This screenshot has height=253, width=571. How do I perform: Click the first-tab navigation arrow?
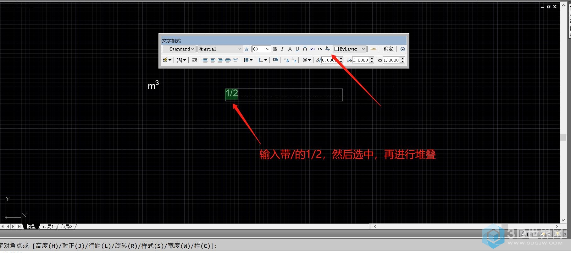[3, 226]
